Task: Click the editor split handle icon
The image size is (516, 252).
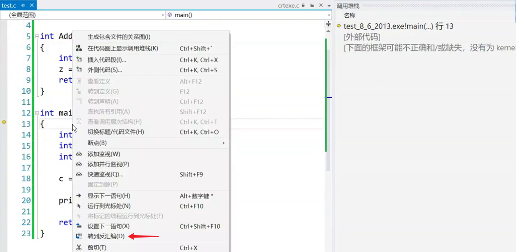Action: 328,24
